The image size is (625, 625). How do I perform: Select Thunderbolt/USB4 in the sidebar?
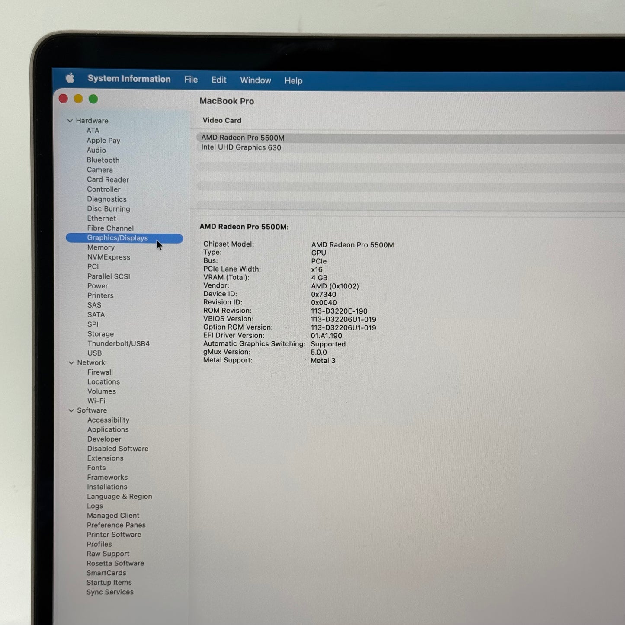(x=119, y=344)
